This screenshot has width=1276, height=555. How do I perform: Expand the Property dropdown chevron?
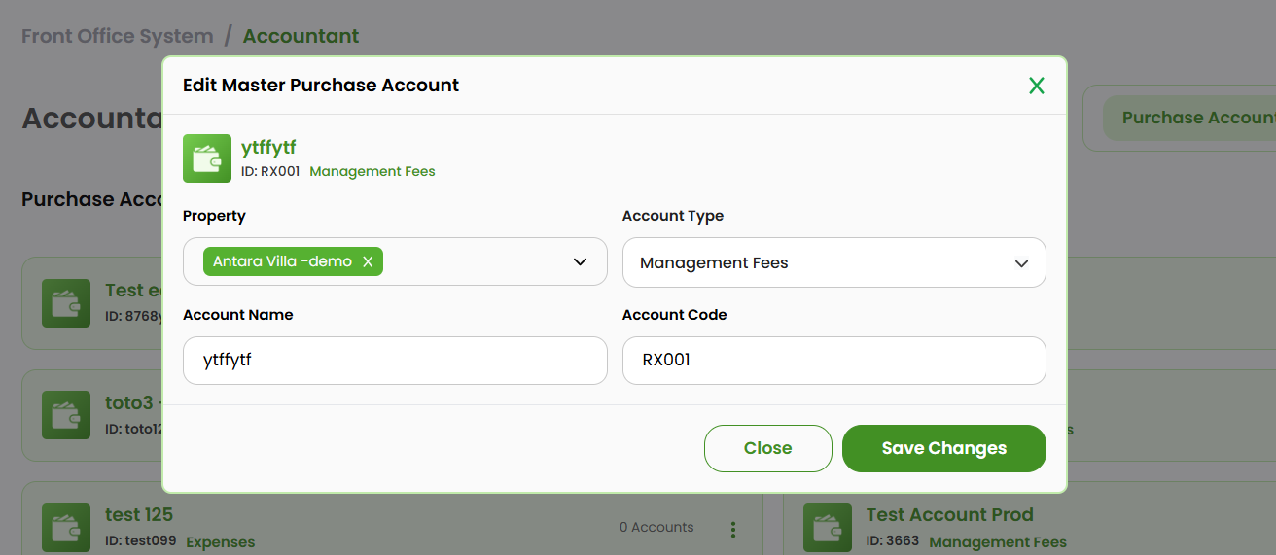tap(580, 261)
